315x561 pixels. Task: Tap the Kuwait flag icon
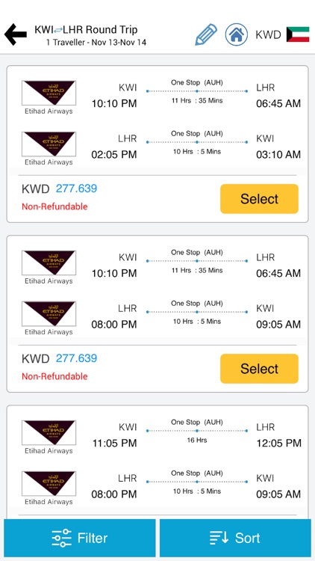coord(298,34)
